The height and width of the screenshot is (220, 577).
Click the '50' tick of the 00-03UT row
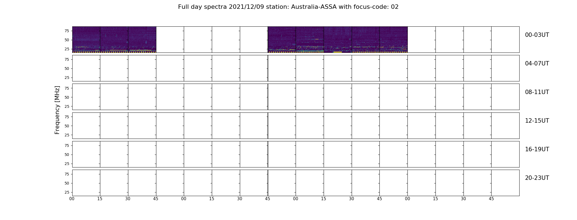pos(67,40)
